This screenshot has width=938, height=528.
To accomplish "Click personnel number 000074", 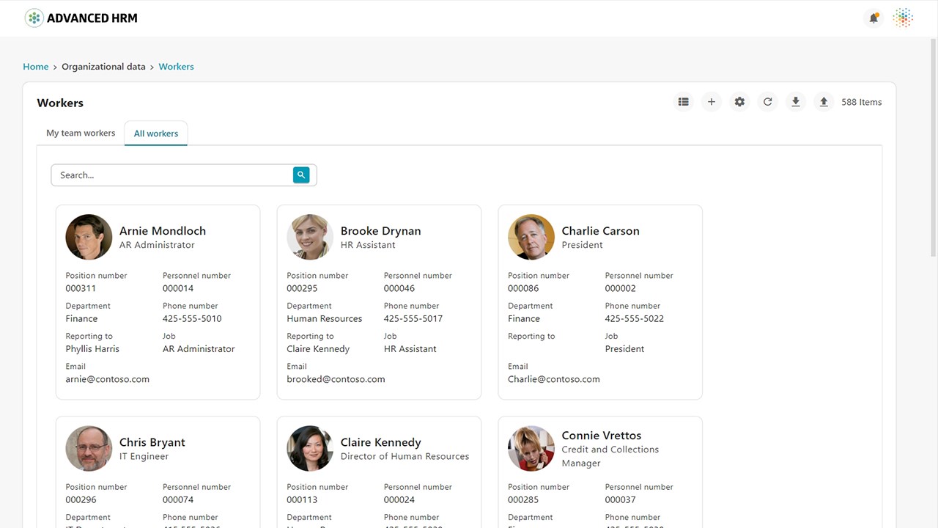I will [x=178, y=500].
